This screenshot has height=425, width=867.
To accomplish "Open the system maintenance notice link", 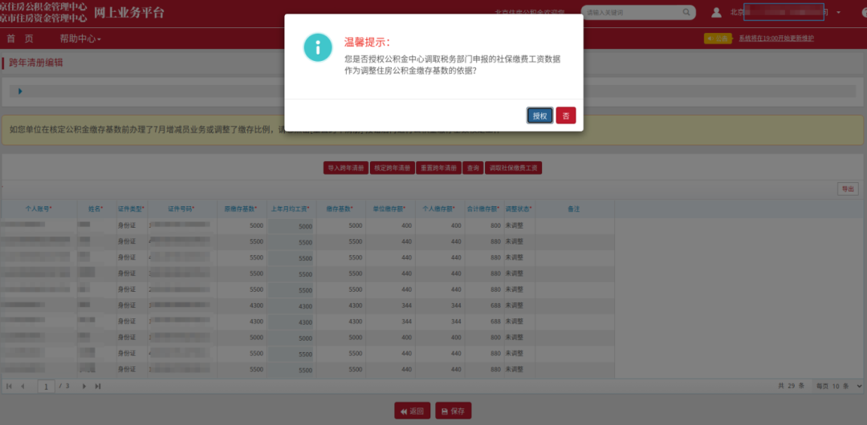I will coord(775,38).
